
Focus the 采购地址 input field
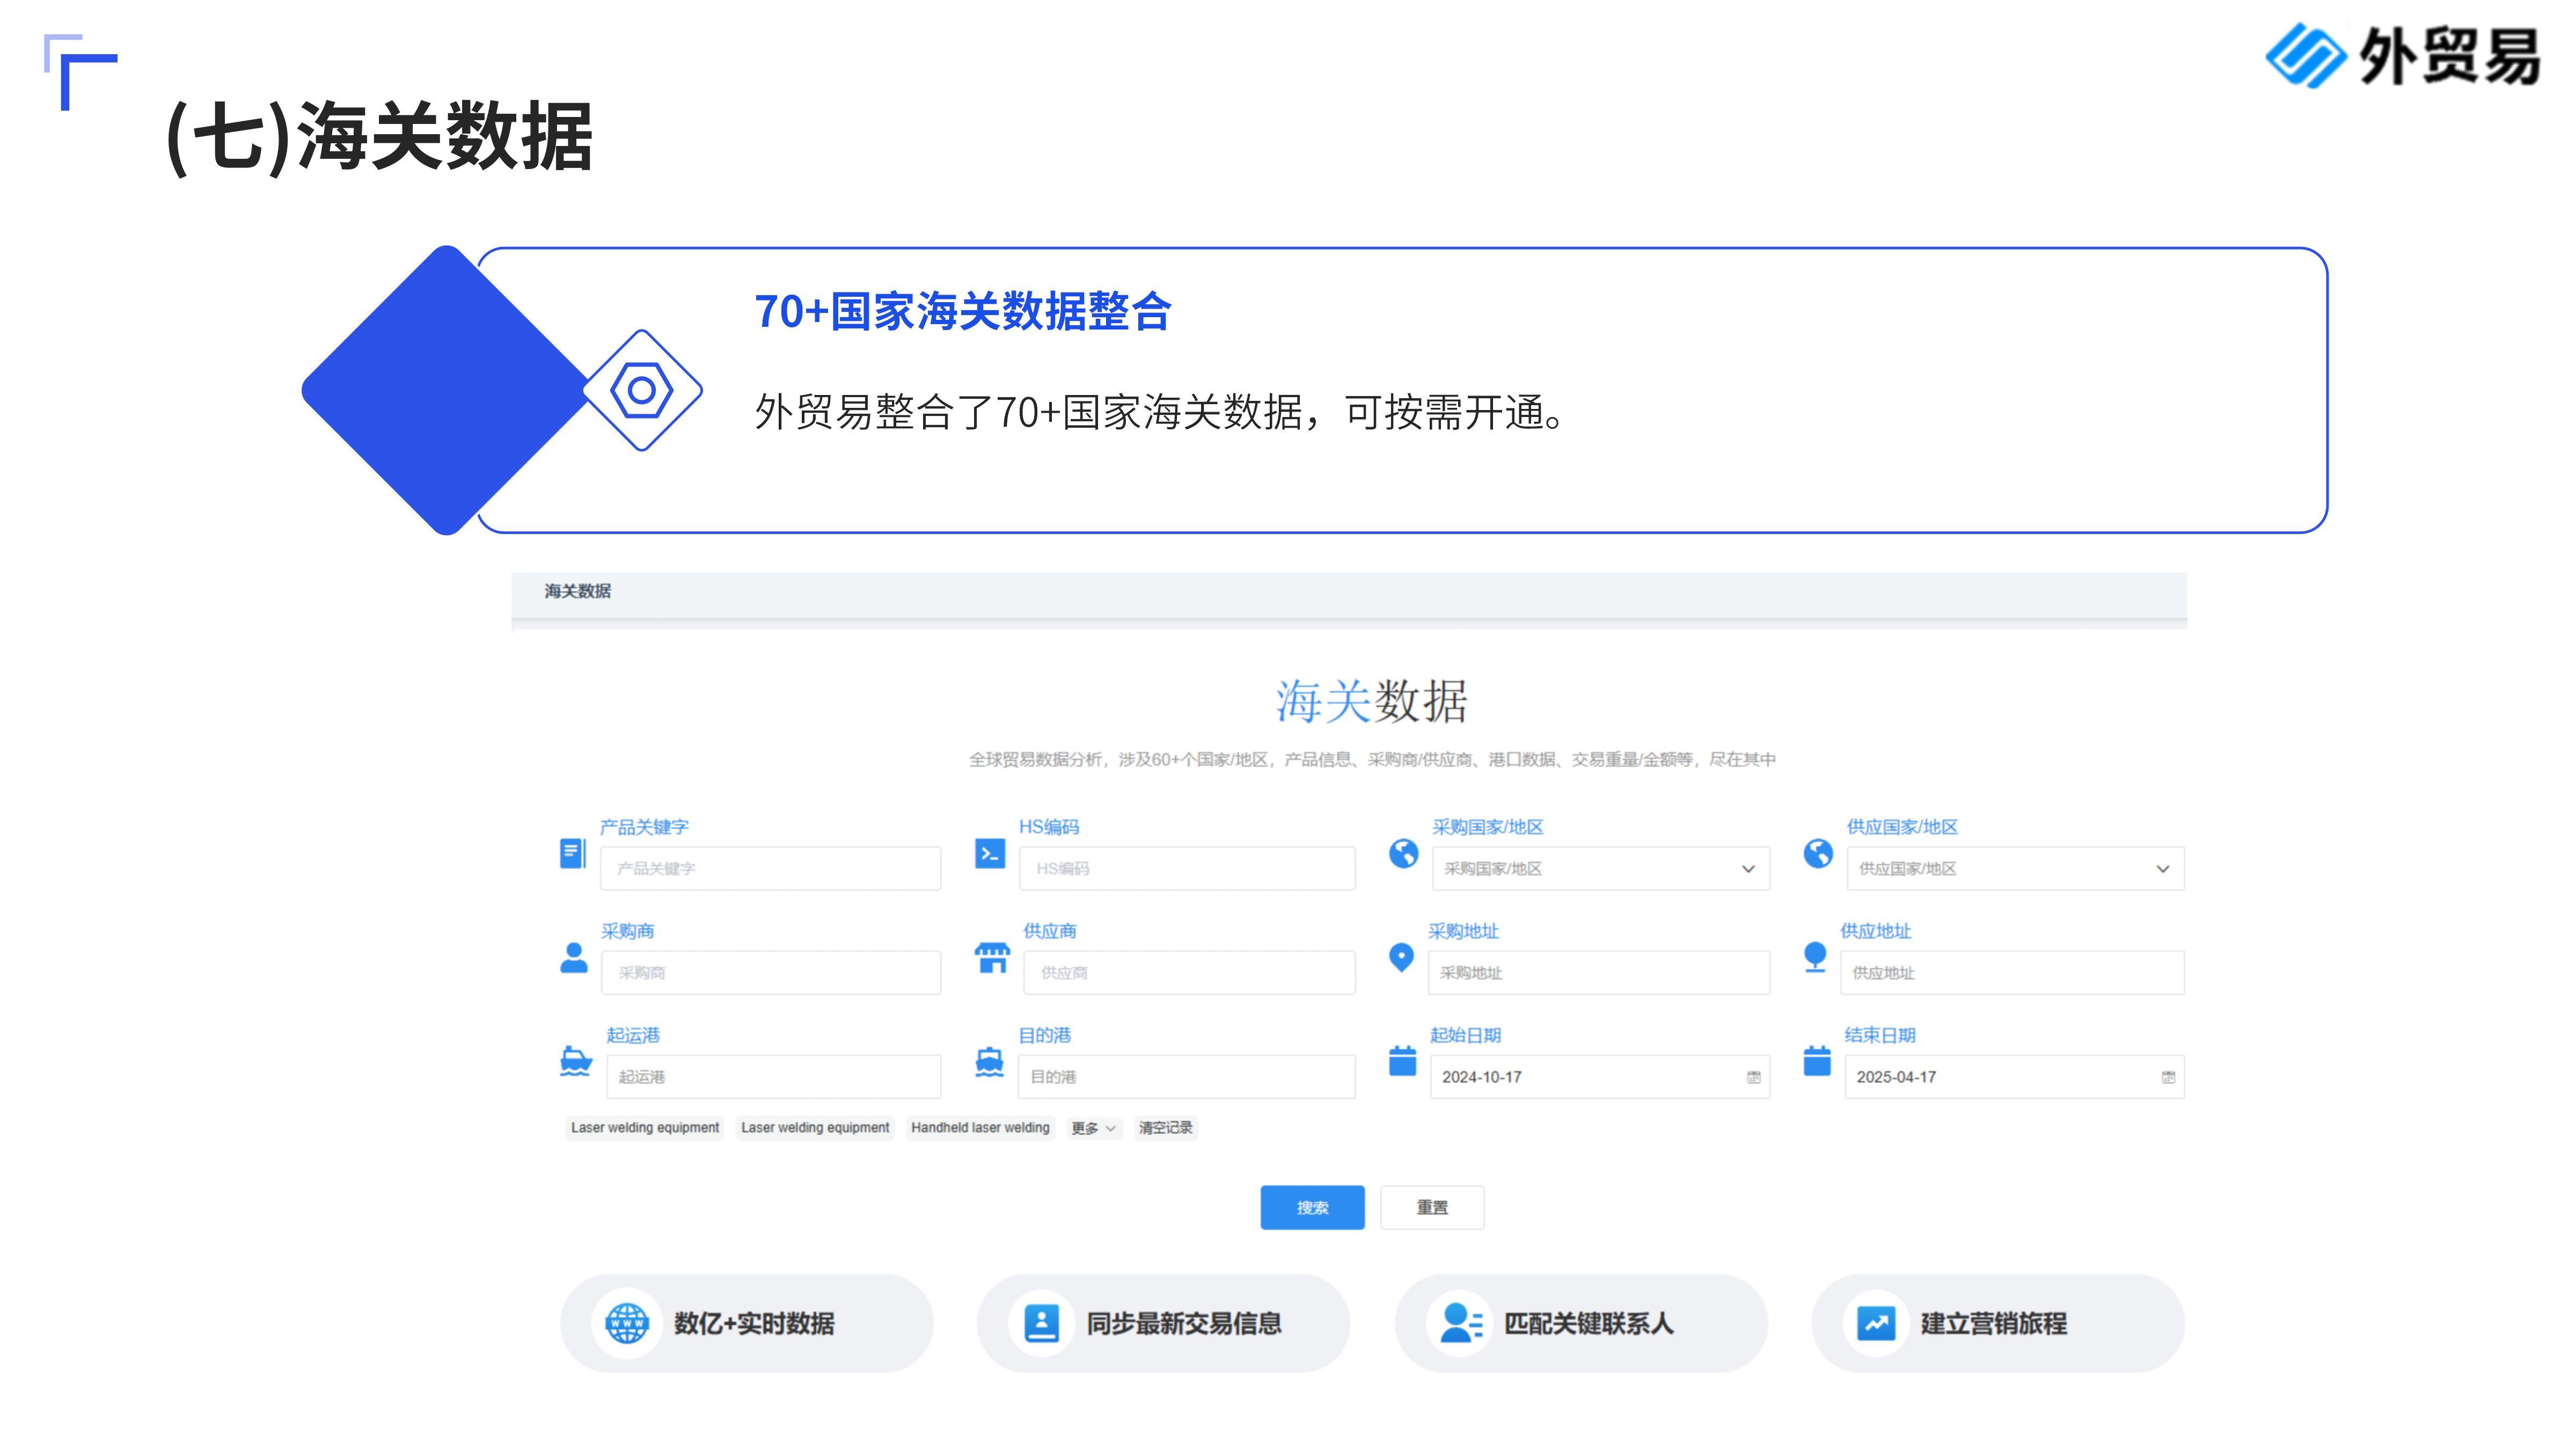click(x=1599, y=973)
